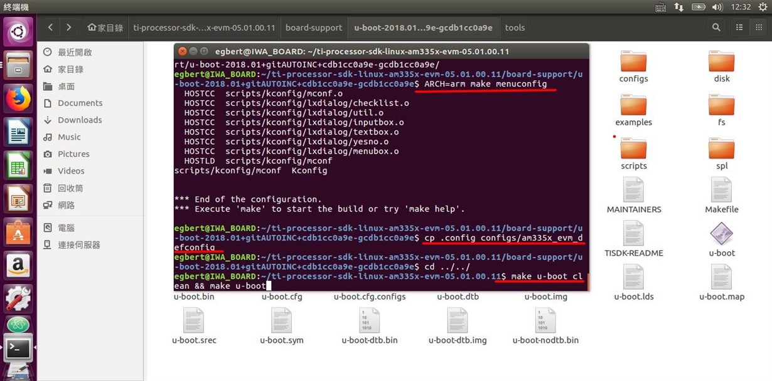
Task: Open LibreOffice Calc from dock
Action: (18, 165)
